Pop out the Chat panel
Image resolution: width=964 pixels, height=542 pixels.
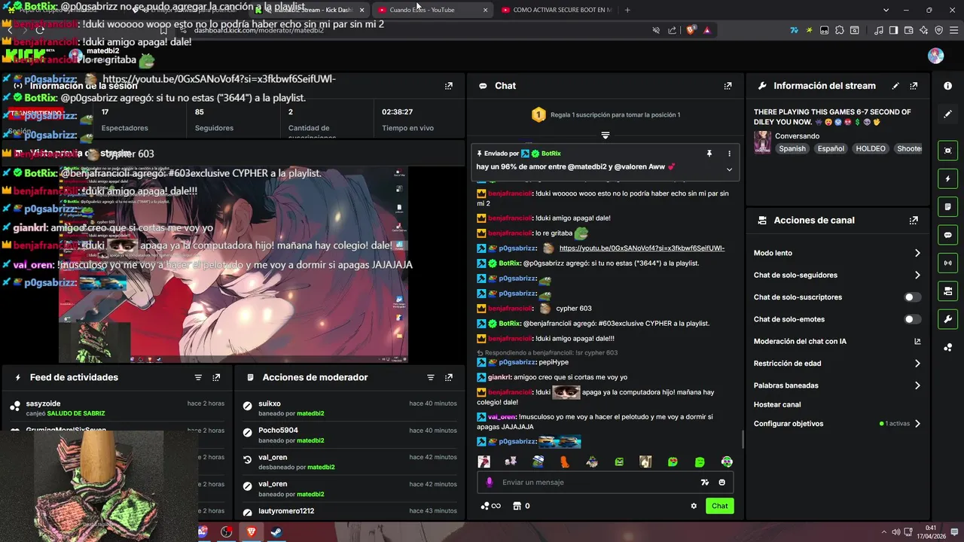[x=728, y=86]
